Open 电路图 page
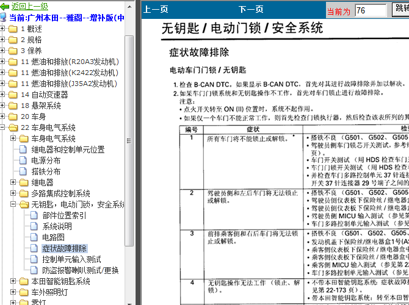Image resolution: width=409 pixels, height=305 pixels. [x=53, y=237]
